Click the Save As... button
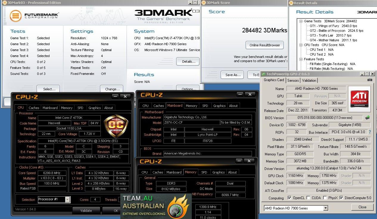Viewport: 377px width, 219px height. click(233, 75)
